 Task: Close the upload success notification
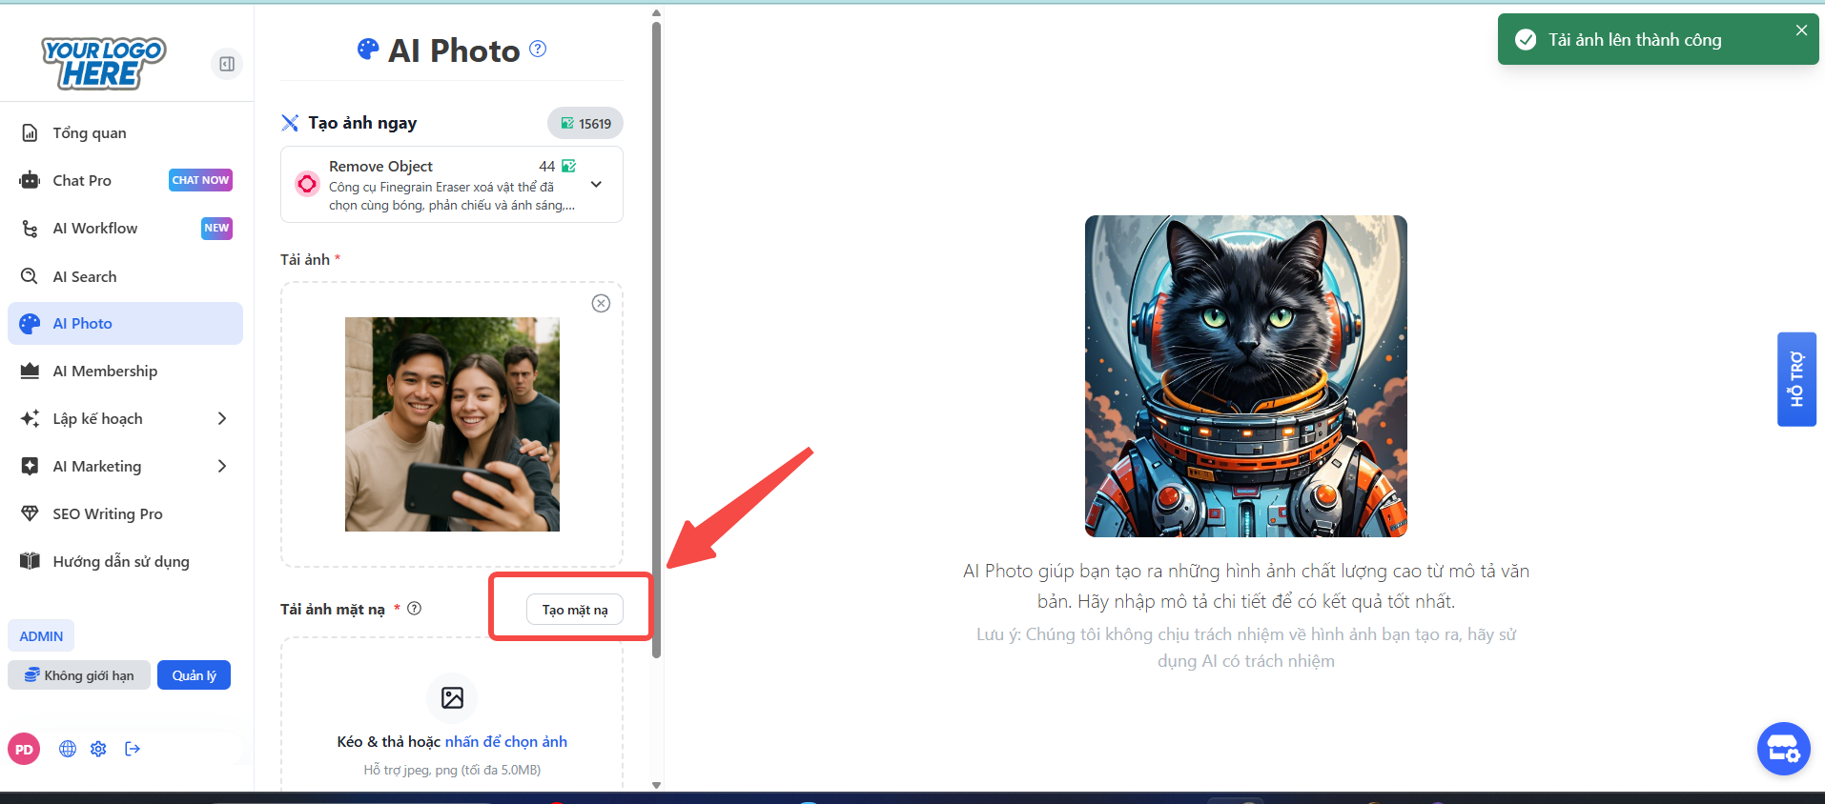(x=1801, y=30)
